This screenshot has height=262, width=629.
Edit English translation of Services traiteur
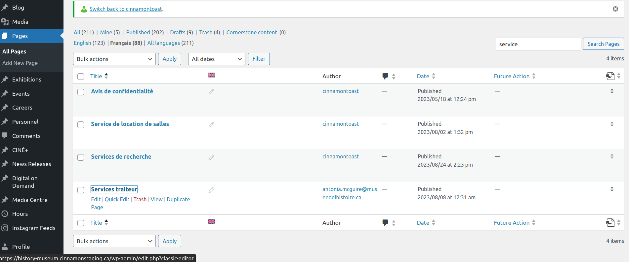pos(211,190)
